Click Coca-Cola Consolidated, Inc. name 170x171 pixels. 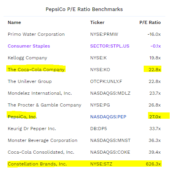(41, 152)
